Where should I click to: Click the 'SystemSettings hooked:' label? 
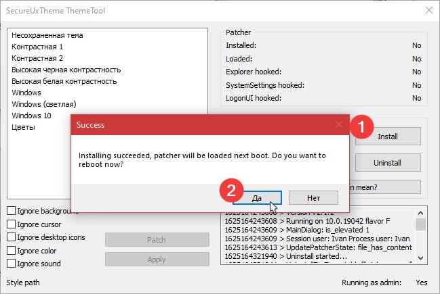(x=265, y=85)
